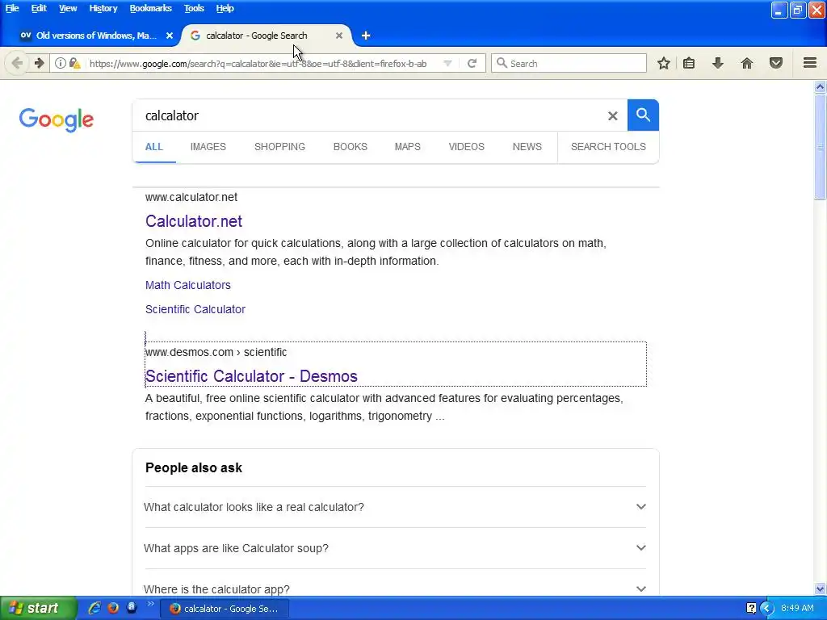Open address bar history dropdown arrow
The width and height of the screenshot is (827, 620).
click(447, 63)
